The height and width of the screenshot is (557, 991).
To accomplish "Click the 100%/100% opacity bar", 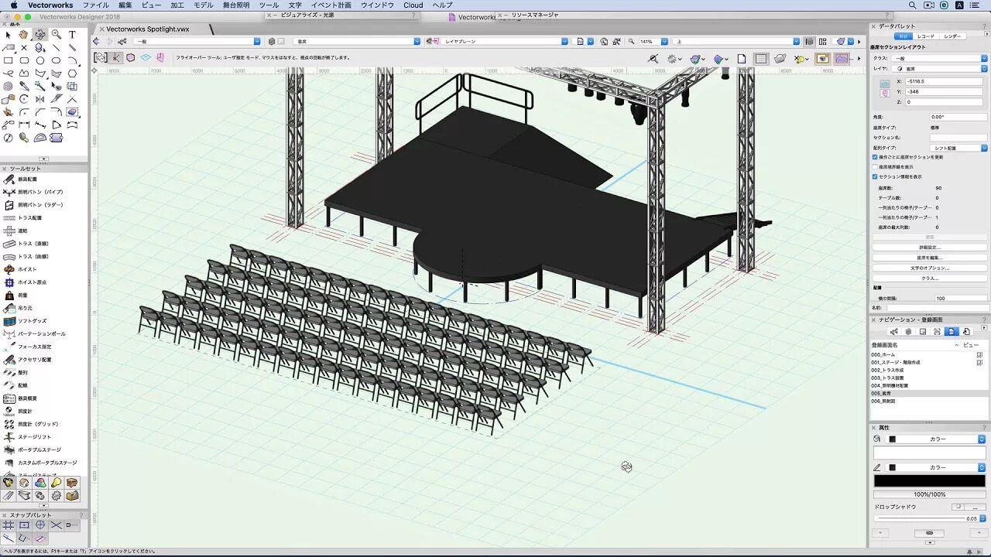I will click(930, 494).
